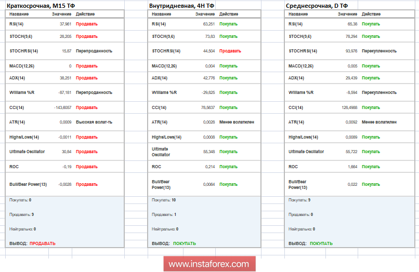419x272 pixels.
Task: Click CCI(14) value 128,4988
Action: click(349, 107)
